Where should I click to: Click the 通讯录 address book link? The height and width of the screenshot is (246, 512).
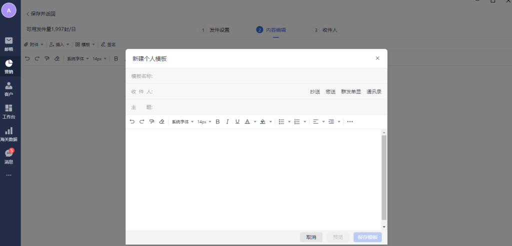374,91
